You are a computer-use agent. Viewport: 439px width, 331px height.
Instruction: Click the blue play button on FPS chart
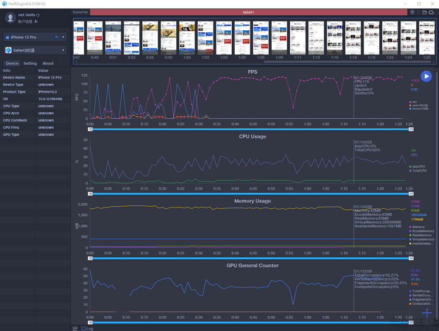(x=426, y=77)
